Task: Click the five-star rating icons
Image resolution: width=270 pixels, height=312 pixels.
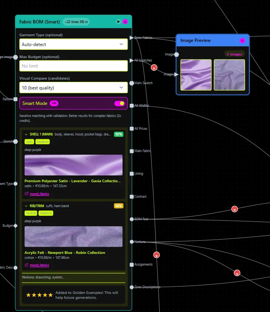Action: (39, 295)
